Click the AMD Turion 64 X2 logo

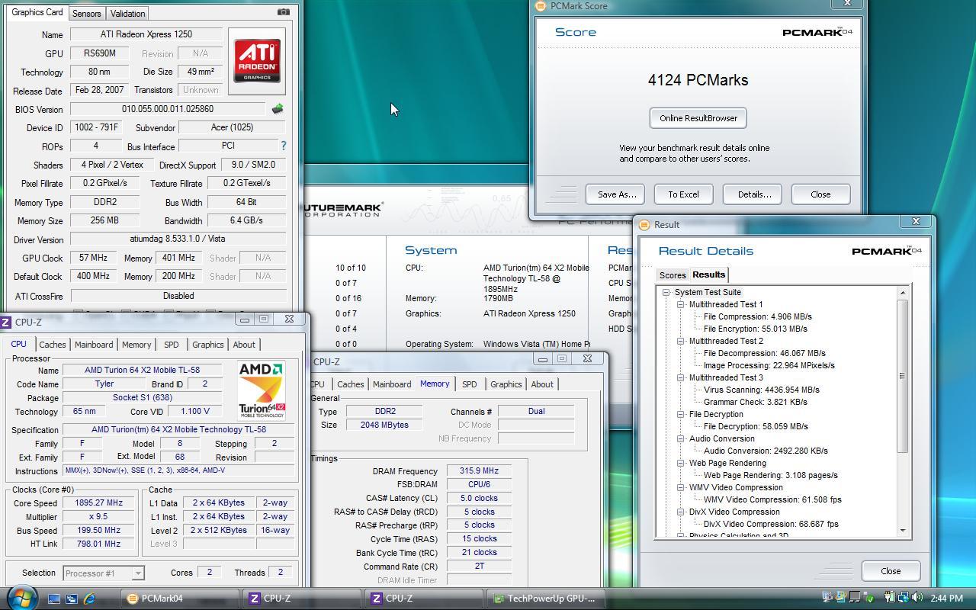point(262,390)
